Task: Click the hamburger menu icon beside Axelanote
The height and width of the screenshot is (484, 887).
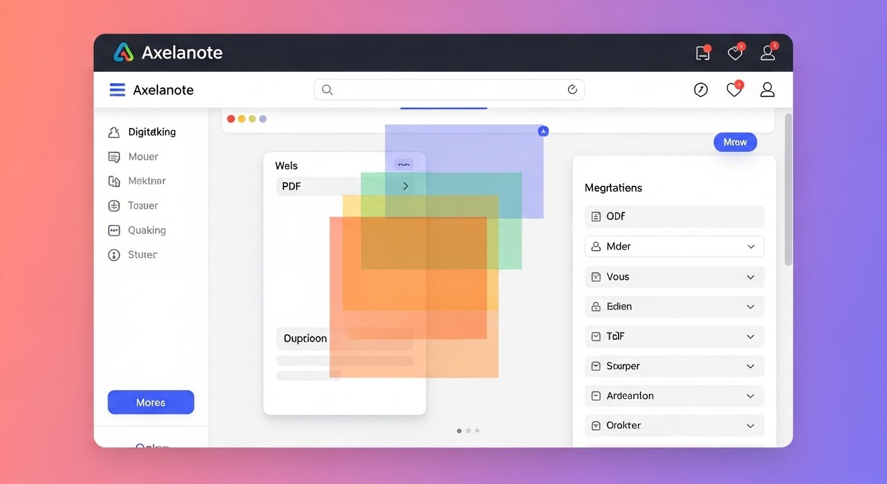Action: 117,90
